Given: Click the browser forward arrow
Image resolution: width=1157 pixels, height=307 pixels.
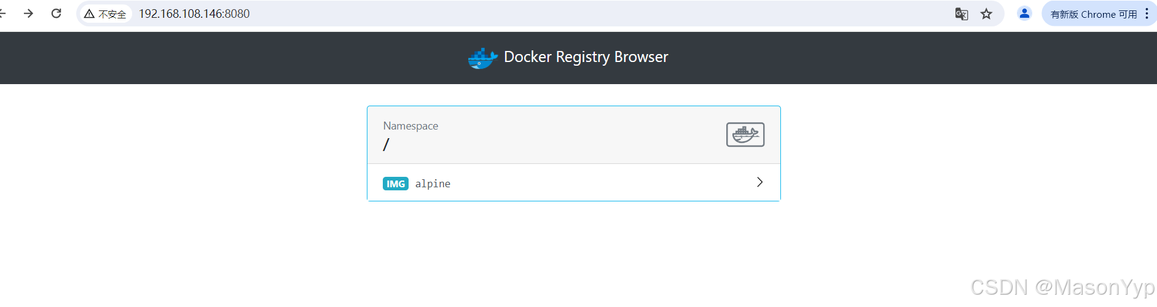Looking at the screenshot, I should click(28, 13).
